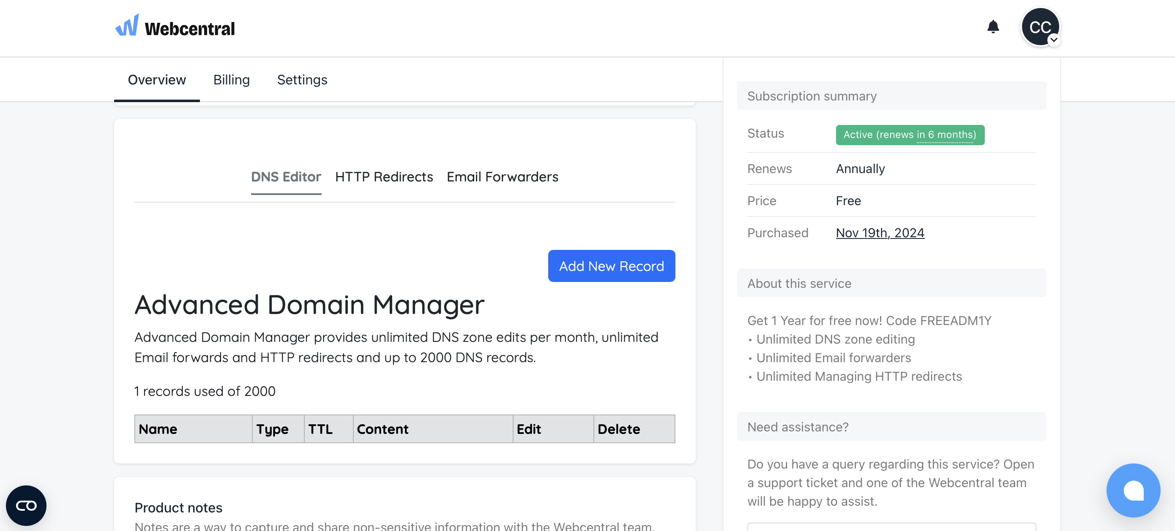
Task: Click the Active renews status badge
Action: [x=910, y=135]
